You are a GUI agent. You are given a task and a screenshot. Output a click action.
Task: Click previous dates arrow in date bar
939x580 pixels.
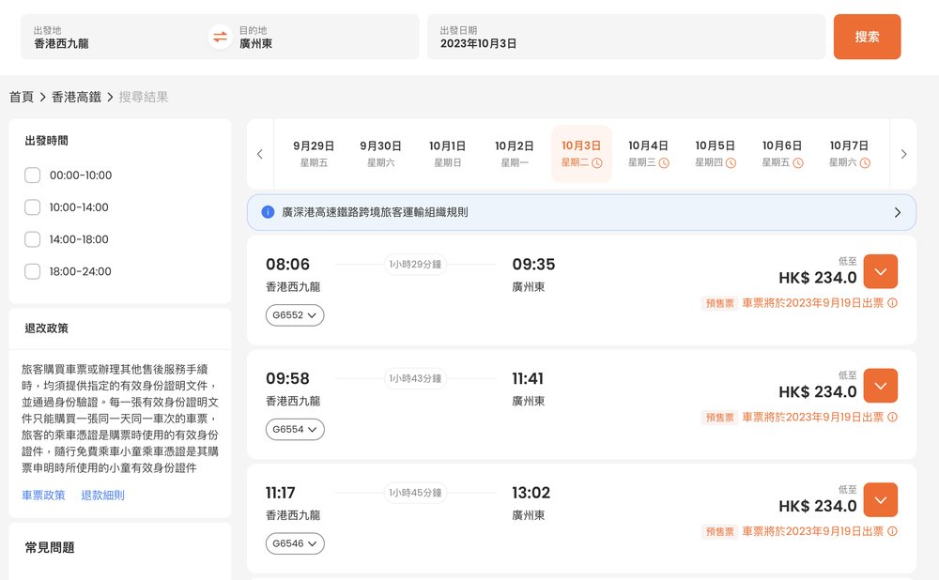pyautogui.click(x=260, y=154)
